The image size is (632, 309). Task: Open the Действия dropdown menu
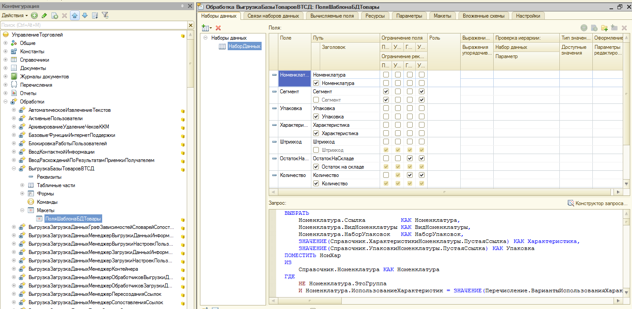15,15
